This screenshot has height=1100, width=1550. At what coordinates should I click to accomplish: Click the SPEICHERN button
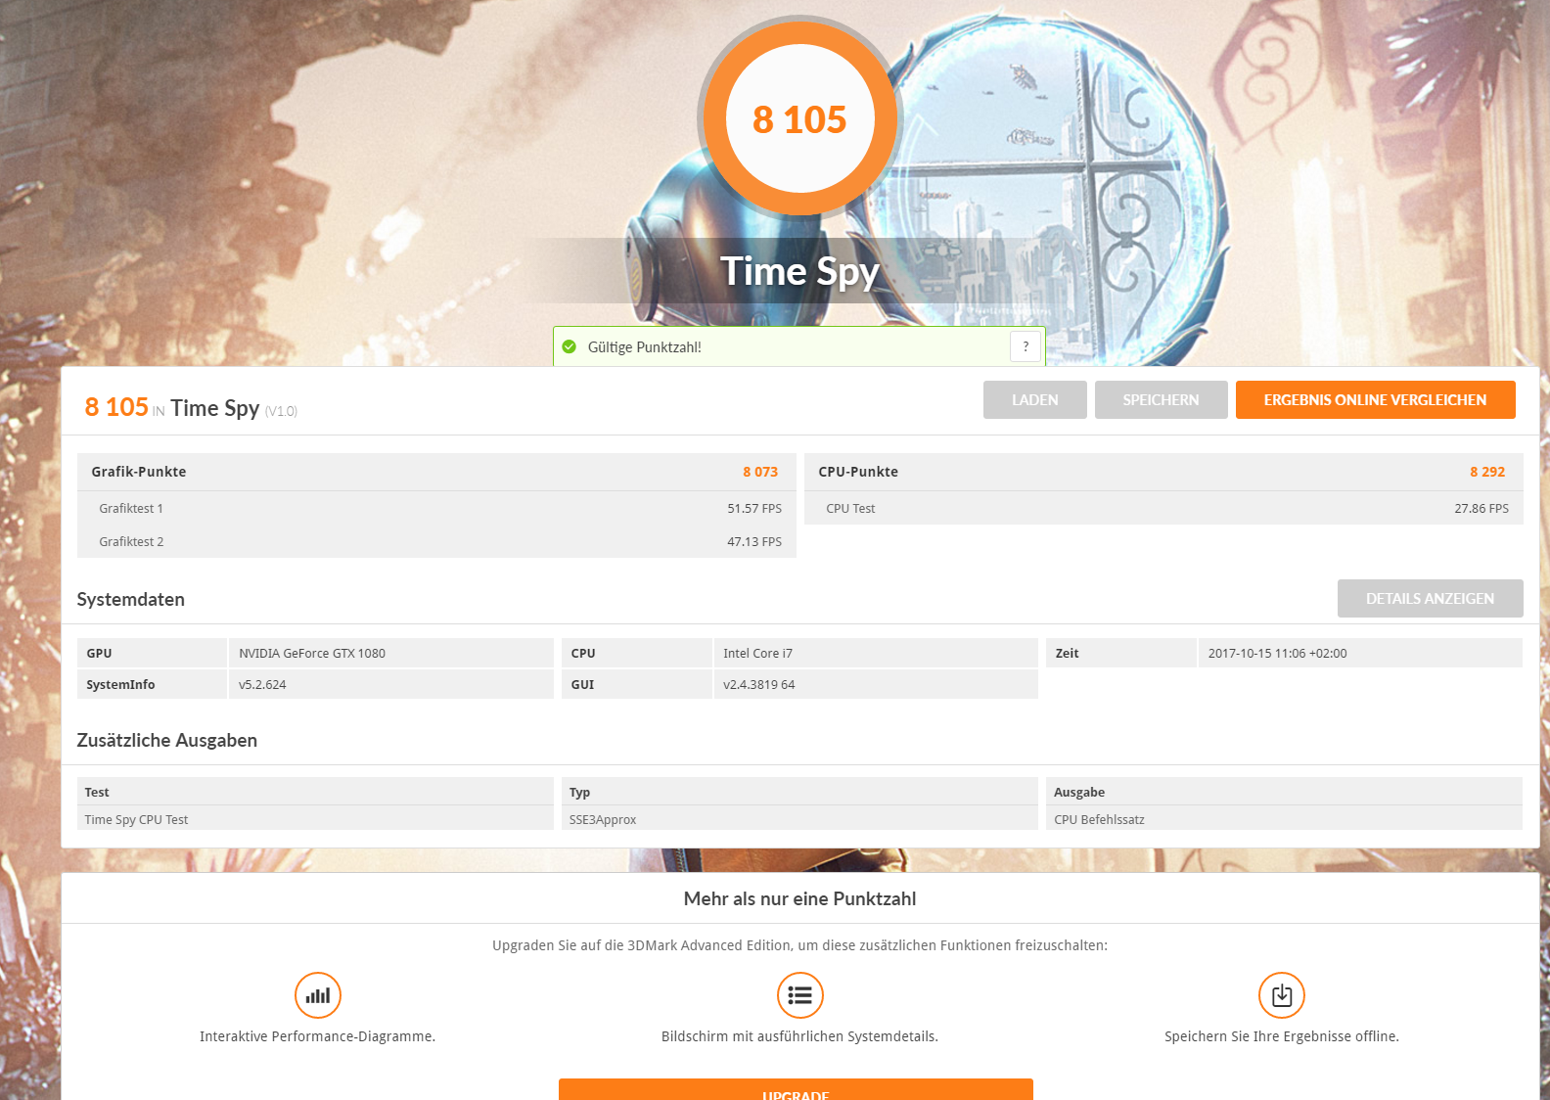(1162, 399)
